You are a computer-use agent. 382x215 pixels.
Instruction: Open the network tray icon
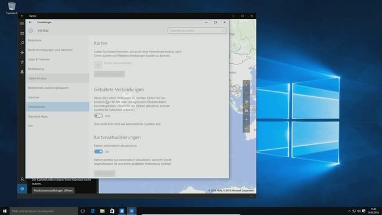[x=354, y=211]
